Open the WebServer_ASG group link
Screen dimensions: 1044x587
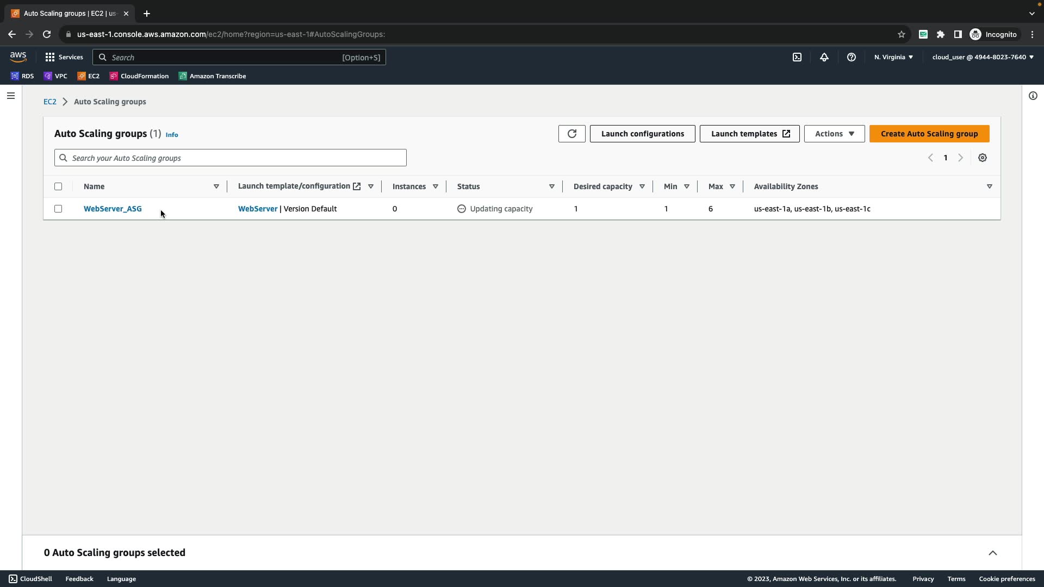click(x=113, y=209)
